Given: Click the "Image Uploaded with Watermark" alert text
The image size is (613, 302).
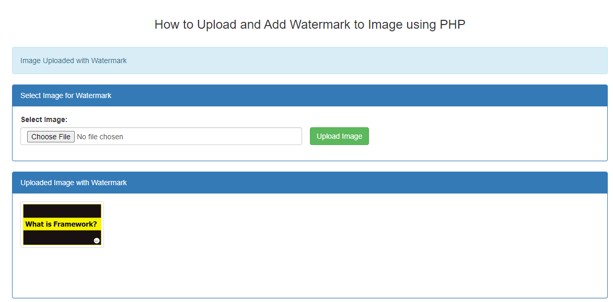Looking at the screenshot, I should (x=74, y=61).
